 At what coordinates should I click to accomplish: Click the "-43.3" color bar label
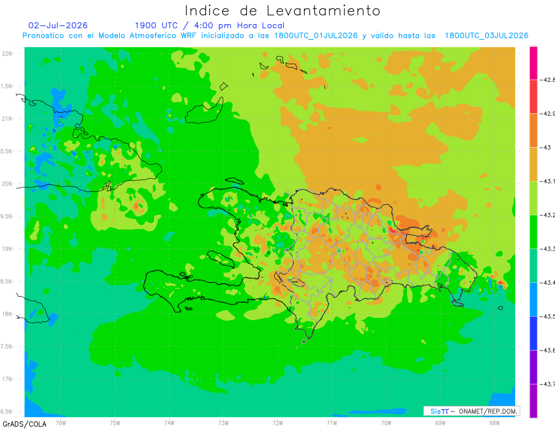click(x=548, y=249)
